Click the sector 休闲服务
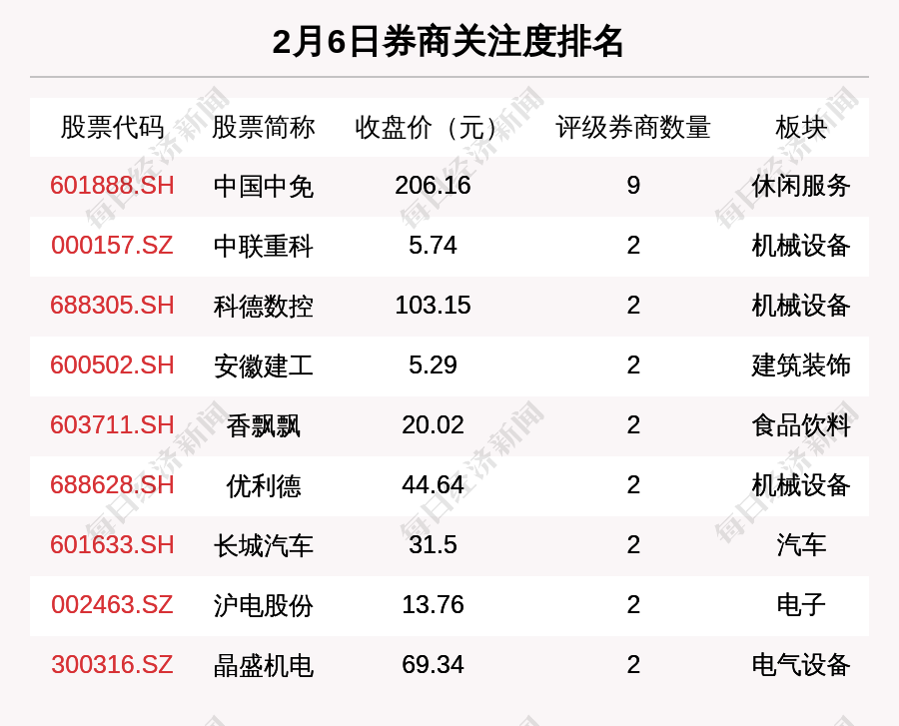The height and width of the screenshot is (726, 899). (x=801, y=186)
